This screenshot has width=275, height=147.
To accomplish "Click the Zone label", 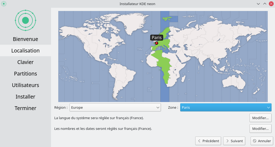I will (173, 107).
